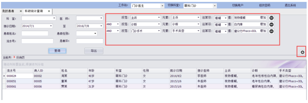Expand the 患者性别 dropdown

tap(87, 33)
